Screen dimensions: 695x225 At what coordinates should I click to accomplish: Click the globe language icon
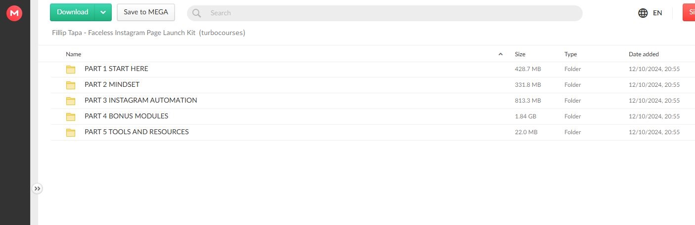(643, 13)
